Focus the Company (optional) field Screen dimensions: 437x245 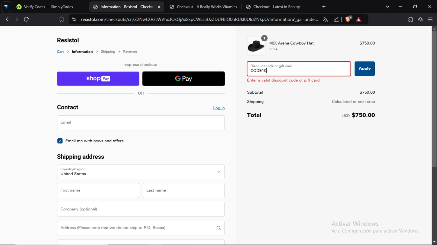[141, 209]
